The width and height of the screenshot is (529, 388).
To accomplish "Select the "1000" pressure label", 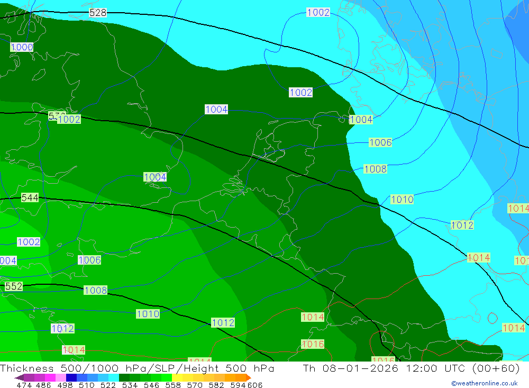I will click(22, 47).
